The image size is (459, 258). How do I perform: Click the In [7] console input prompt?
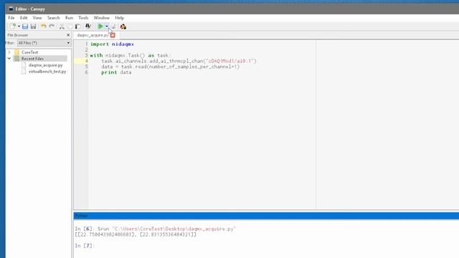point(84,246)
